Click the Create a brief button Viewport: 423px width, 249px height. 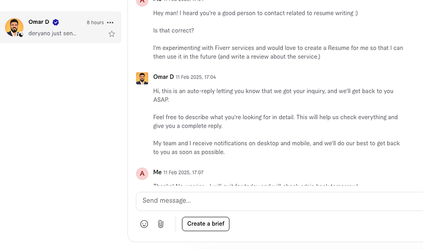[x=206, y=224]
